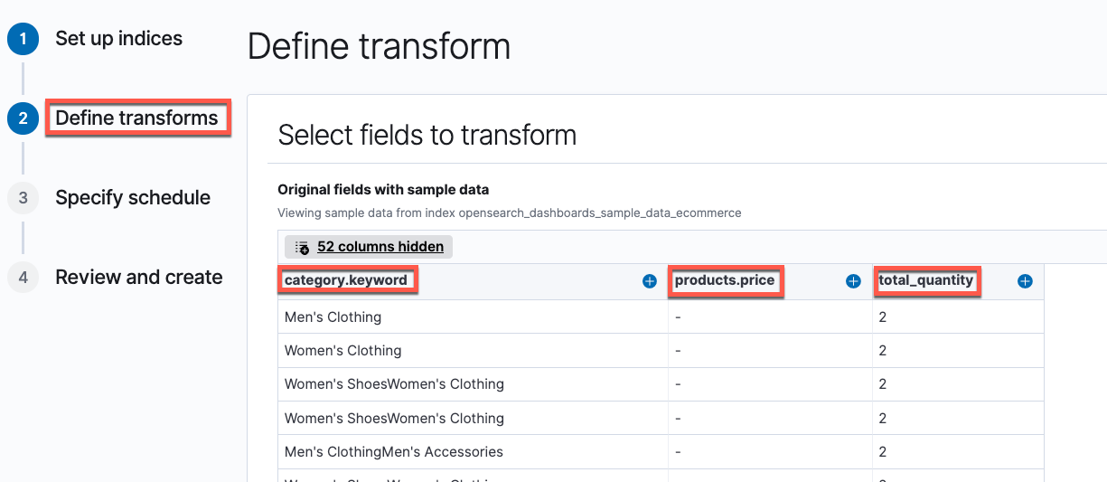This screenshot has height=482, width=1107.
Task: Select the Women's Clothing cell
Action: point(342,351)
